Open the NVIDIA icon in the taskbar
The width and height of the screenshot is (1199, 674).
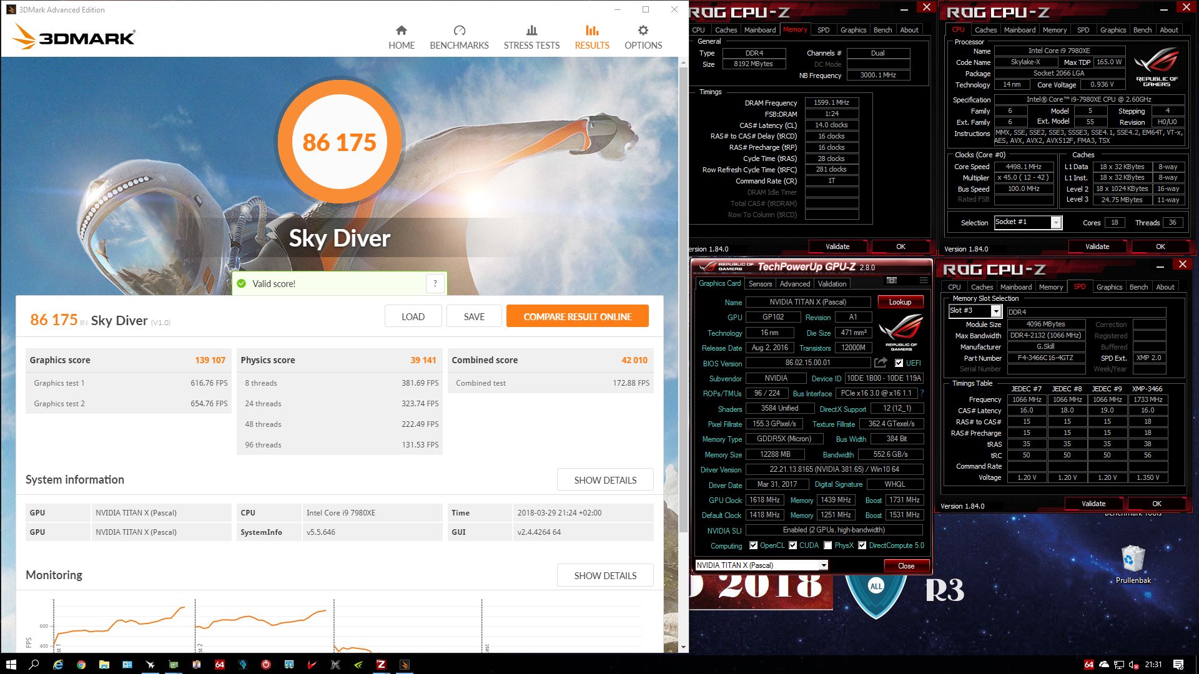358,664
